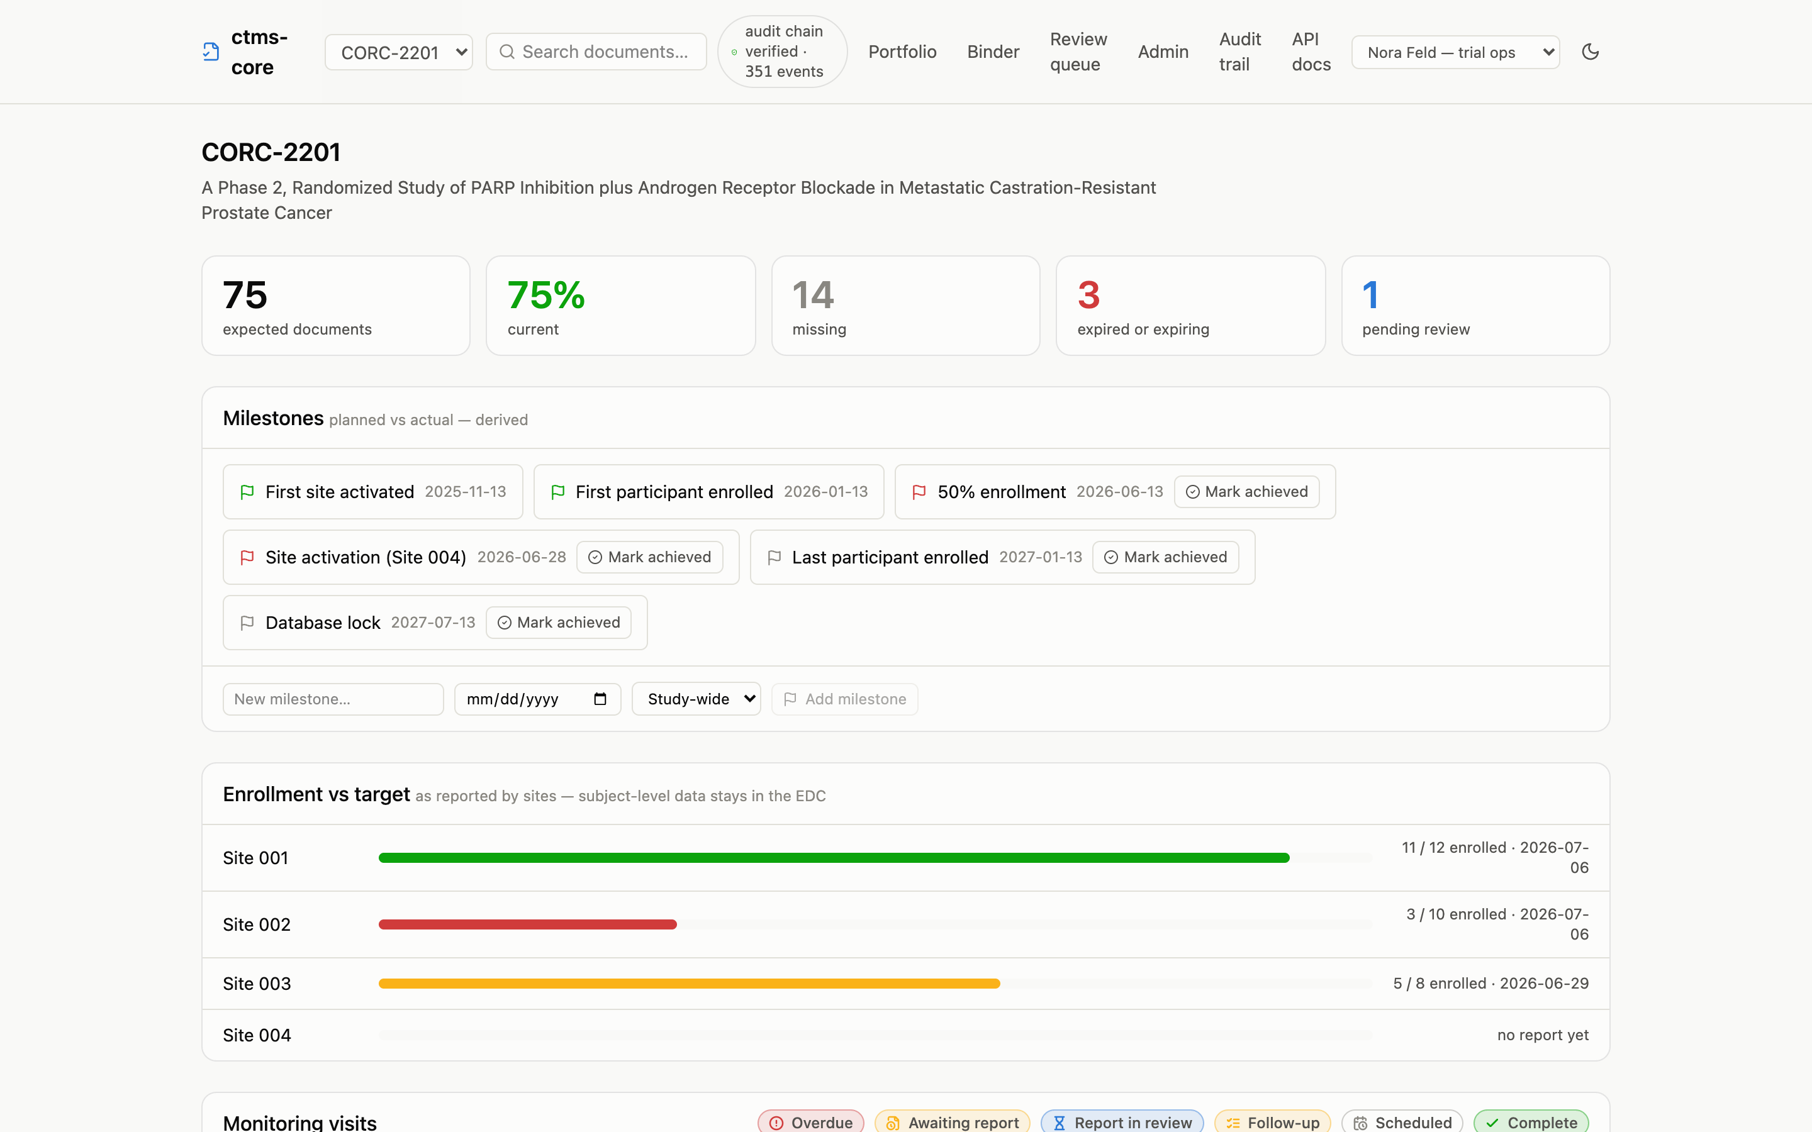Viewport: 1812px width, 1132px height.
Task: Mark Database lock milestone achieved
Action: [559, 623]
